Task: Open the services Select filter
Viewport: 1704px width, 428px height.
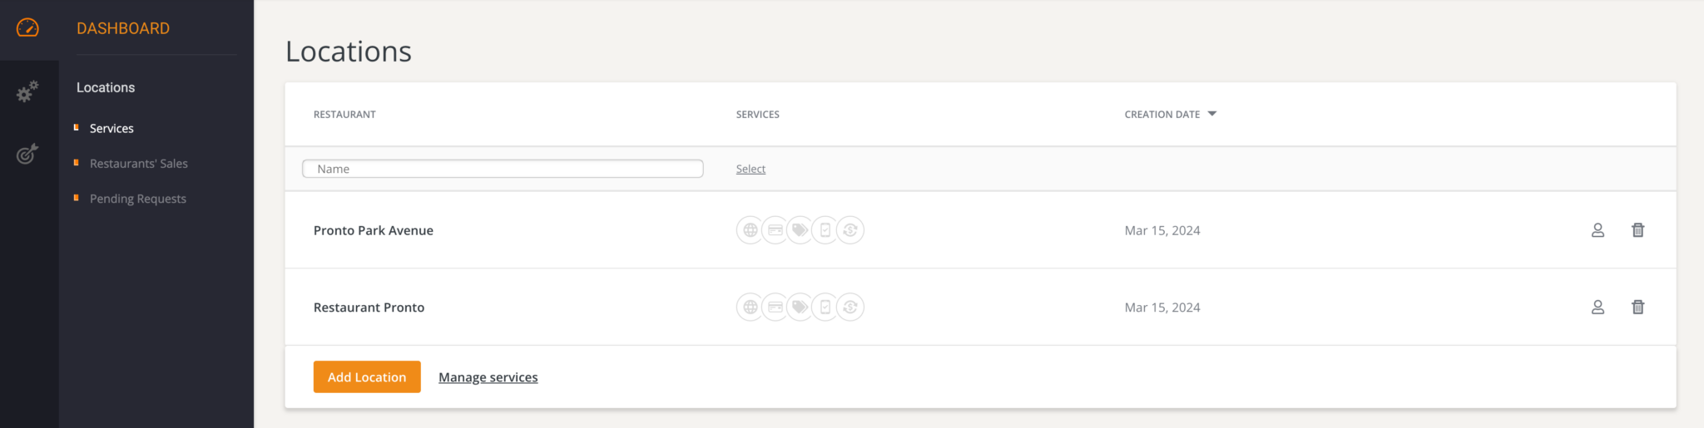Action: (x=750, y=169)
